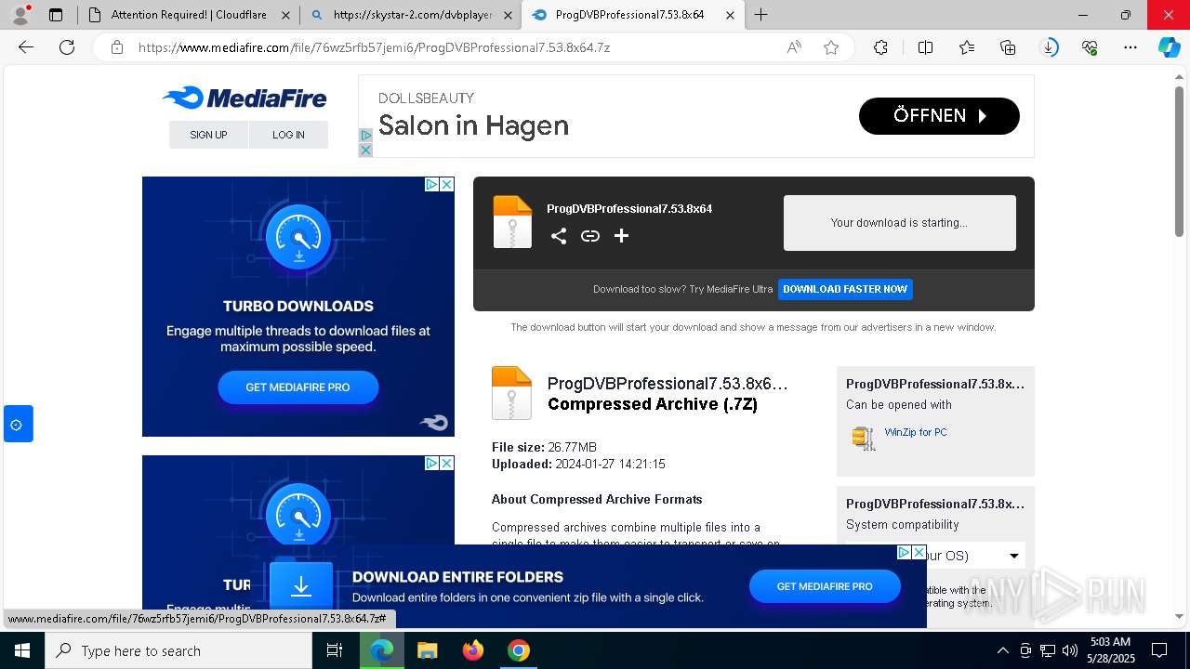Click the page vertical scrollbar thumb
The width and height of the screenshot is (1190, 669).
click(x=1179, y=163)
